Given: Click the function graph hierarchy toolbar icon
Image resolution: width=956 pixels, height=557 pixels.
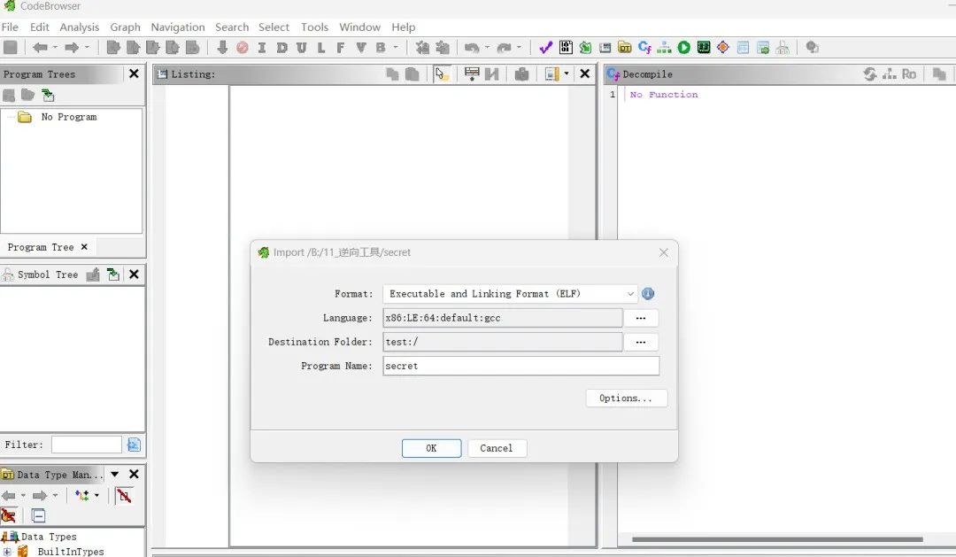Looking at the screenshot, I should 664,48.
